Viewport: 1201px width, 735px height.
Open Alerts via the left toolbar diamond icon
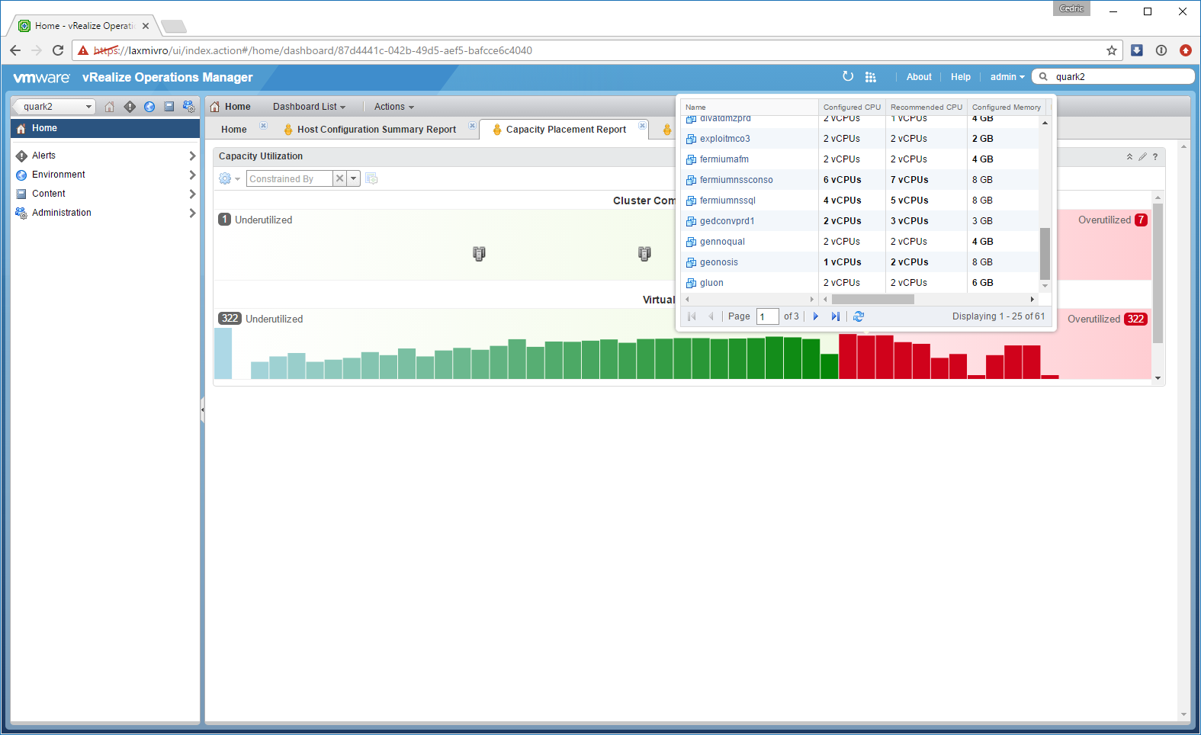point(130,107)
